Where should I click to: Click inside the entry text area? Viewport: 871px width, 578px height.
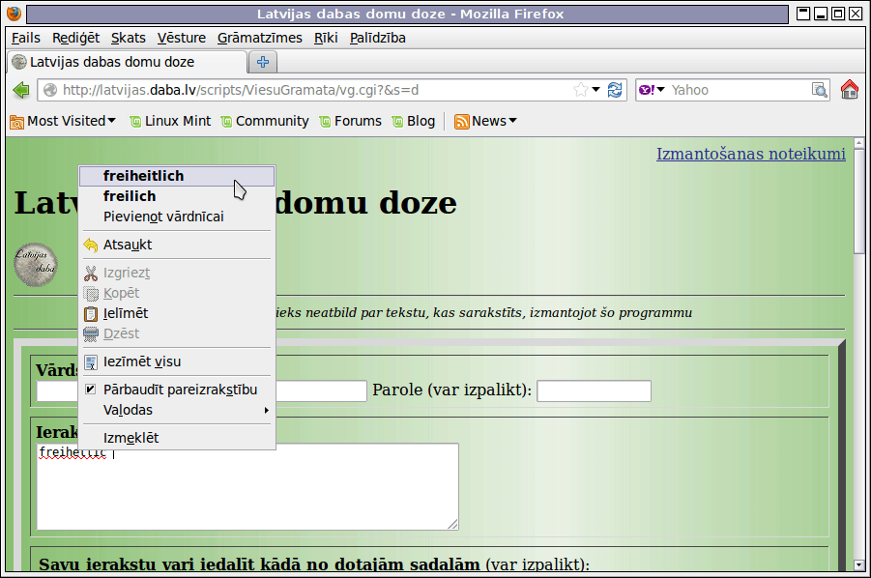[x=247, y=486]
